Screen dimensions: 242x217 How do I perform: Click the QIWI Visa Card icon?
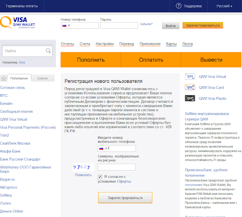pos(190,87)
